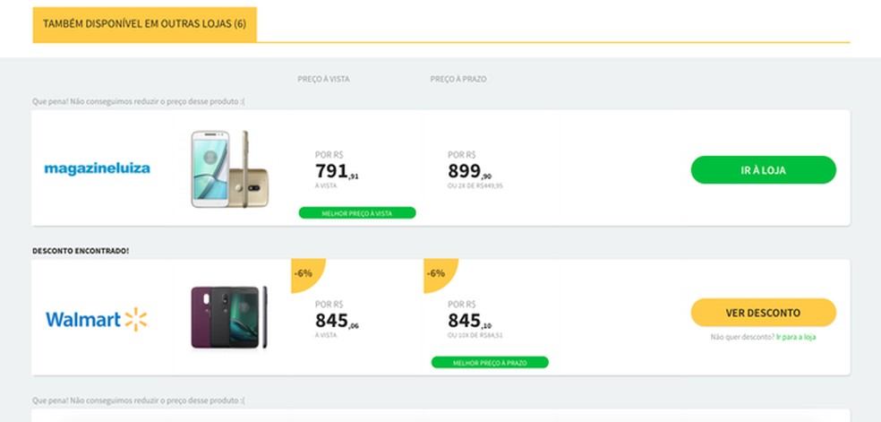The width and height of the screenshot is (881, 422).
Task: Click the 'Melhor preço à prazo' badge
Action: [x=490, y=363]
